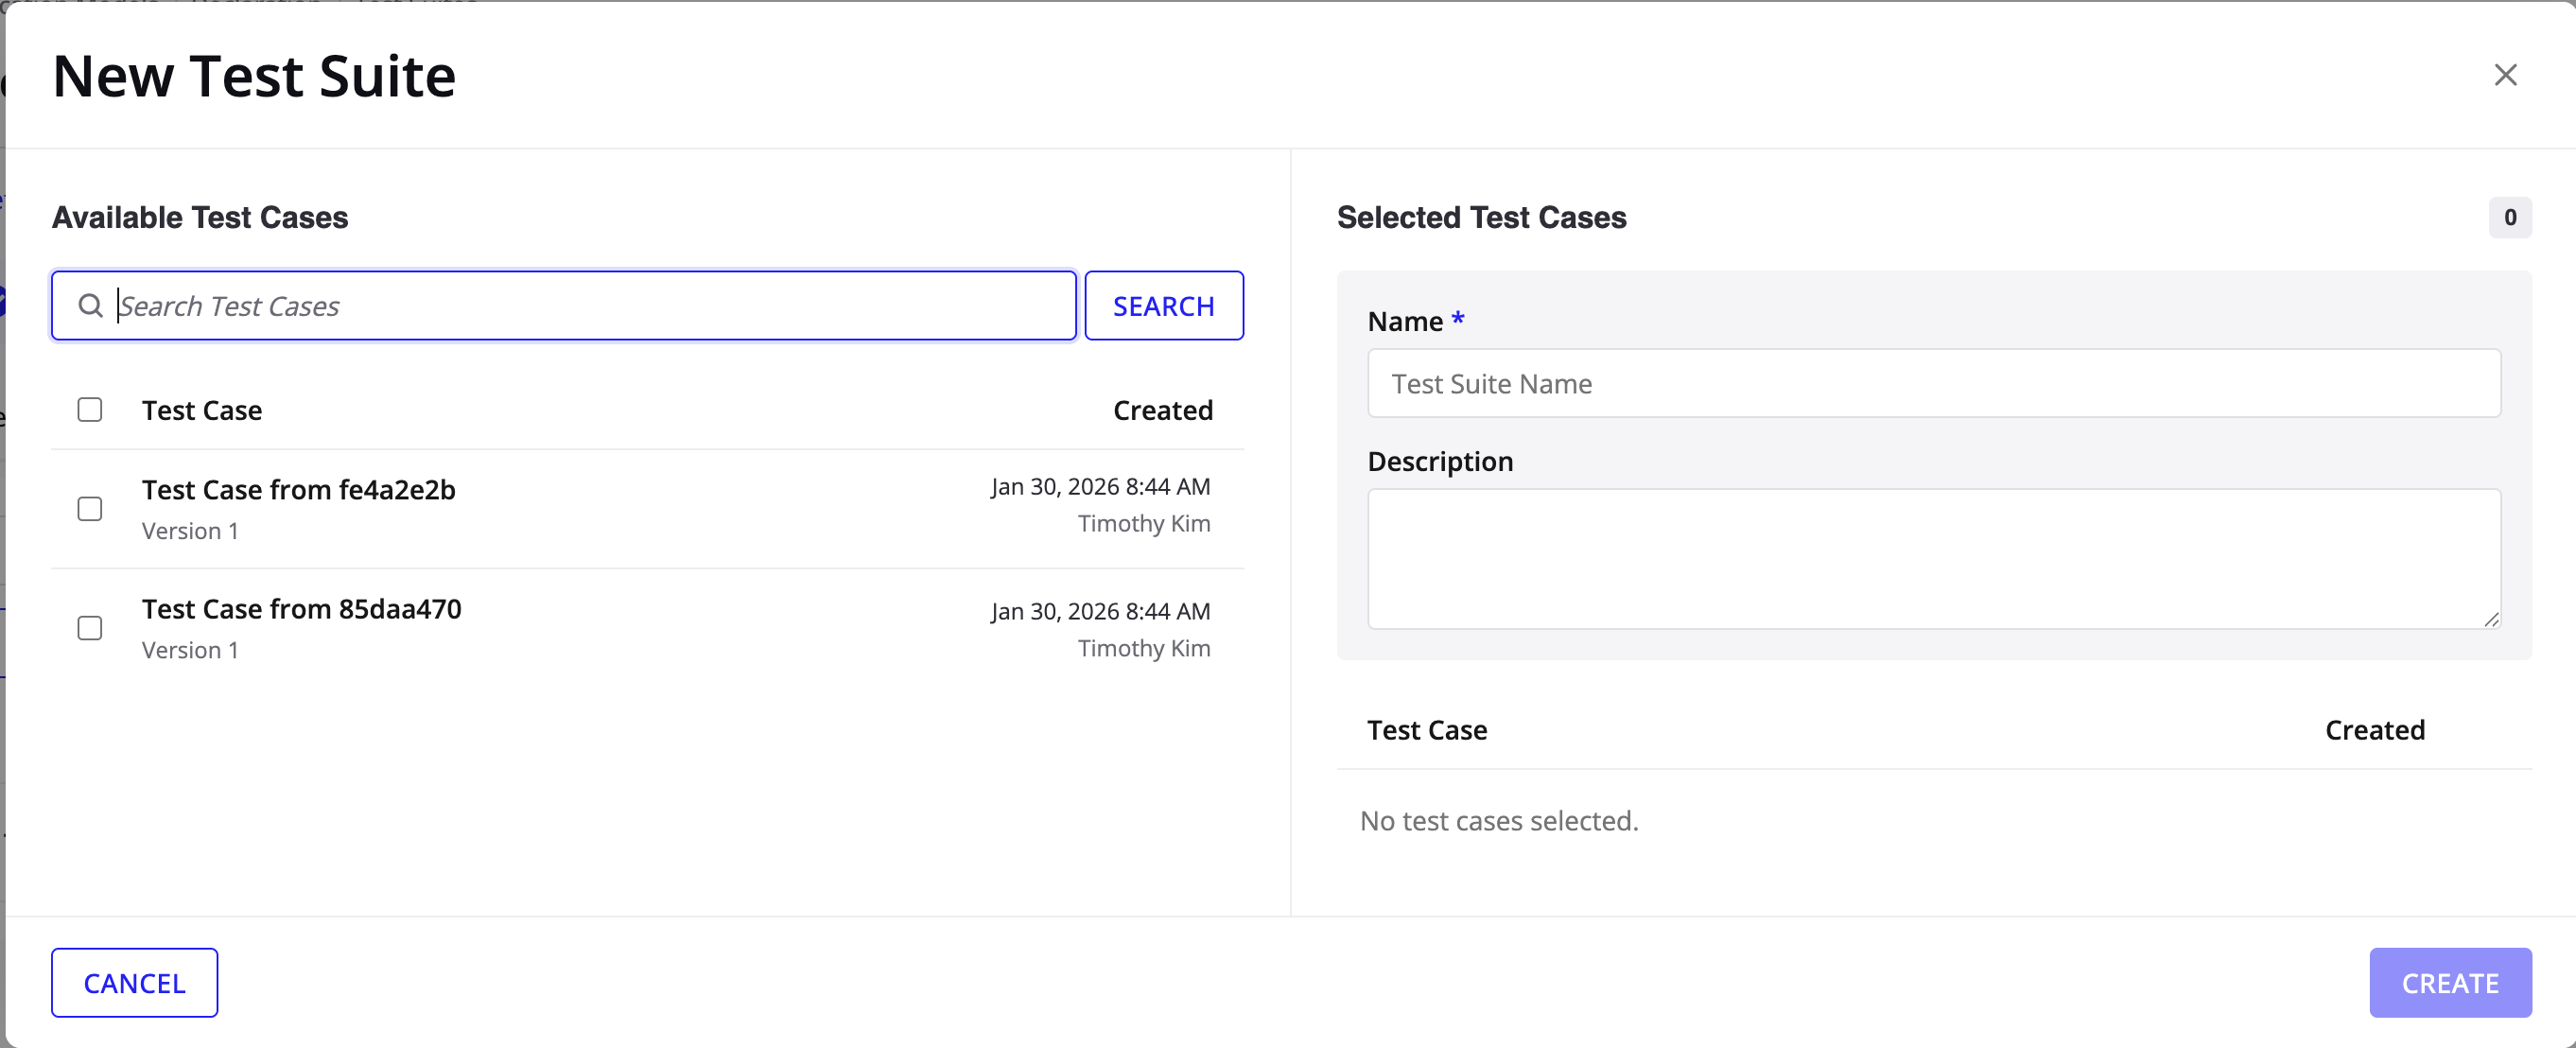Click the 'Selected Test Cases' heading
Screen dimensions: 2576x1048
(x=1482, y=217)
